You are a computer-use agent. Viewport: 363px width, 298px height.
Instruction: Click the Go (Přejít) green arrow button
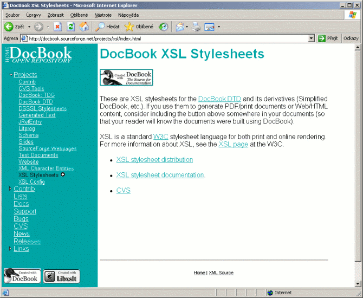coord(322,38)
